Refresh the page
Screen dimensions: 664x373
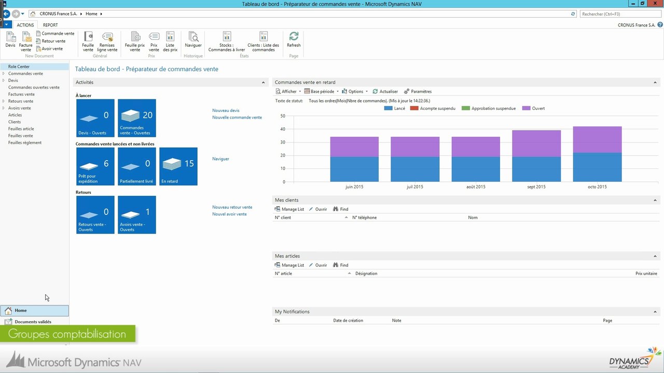[x=294, y=40]
